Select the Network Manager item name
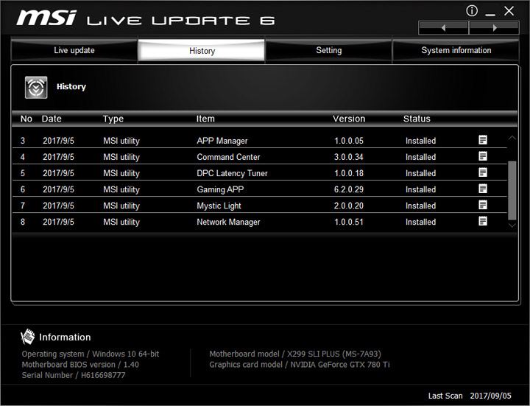Screen dimensions: 530x406 pyautogui.click(x=228, y=222)
